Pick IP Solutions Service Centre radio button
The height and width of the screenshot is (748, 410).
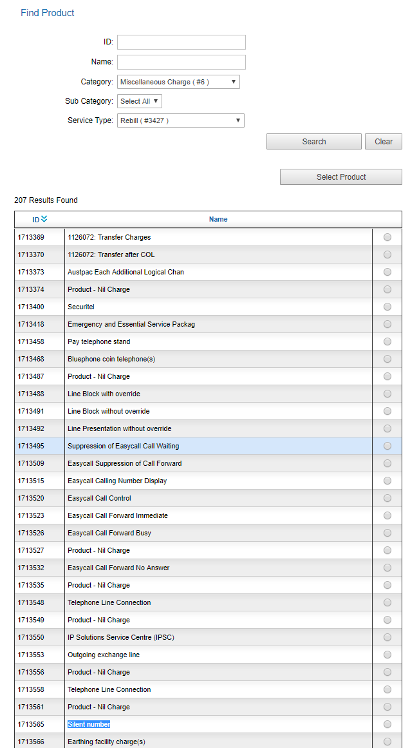pos(387,637)
